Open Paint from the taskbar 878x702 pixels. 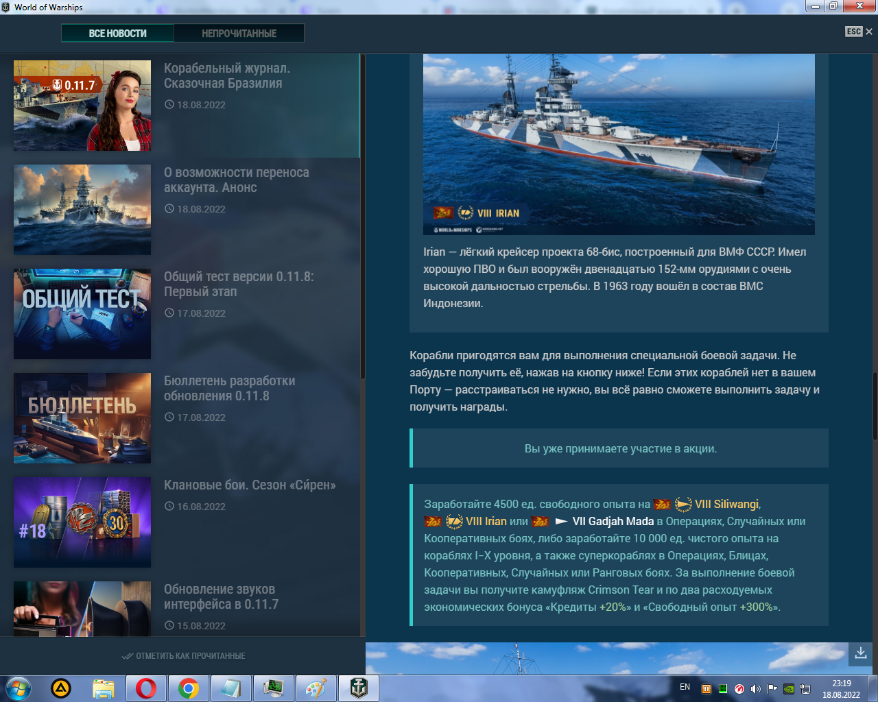point(316,688)
